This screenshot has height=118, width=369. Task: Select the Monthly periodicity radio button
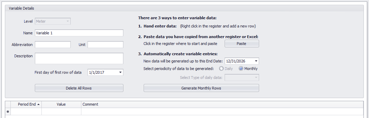tap(241, 68)
